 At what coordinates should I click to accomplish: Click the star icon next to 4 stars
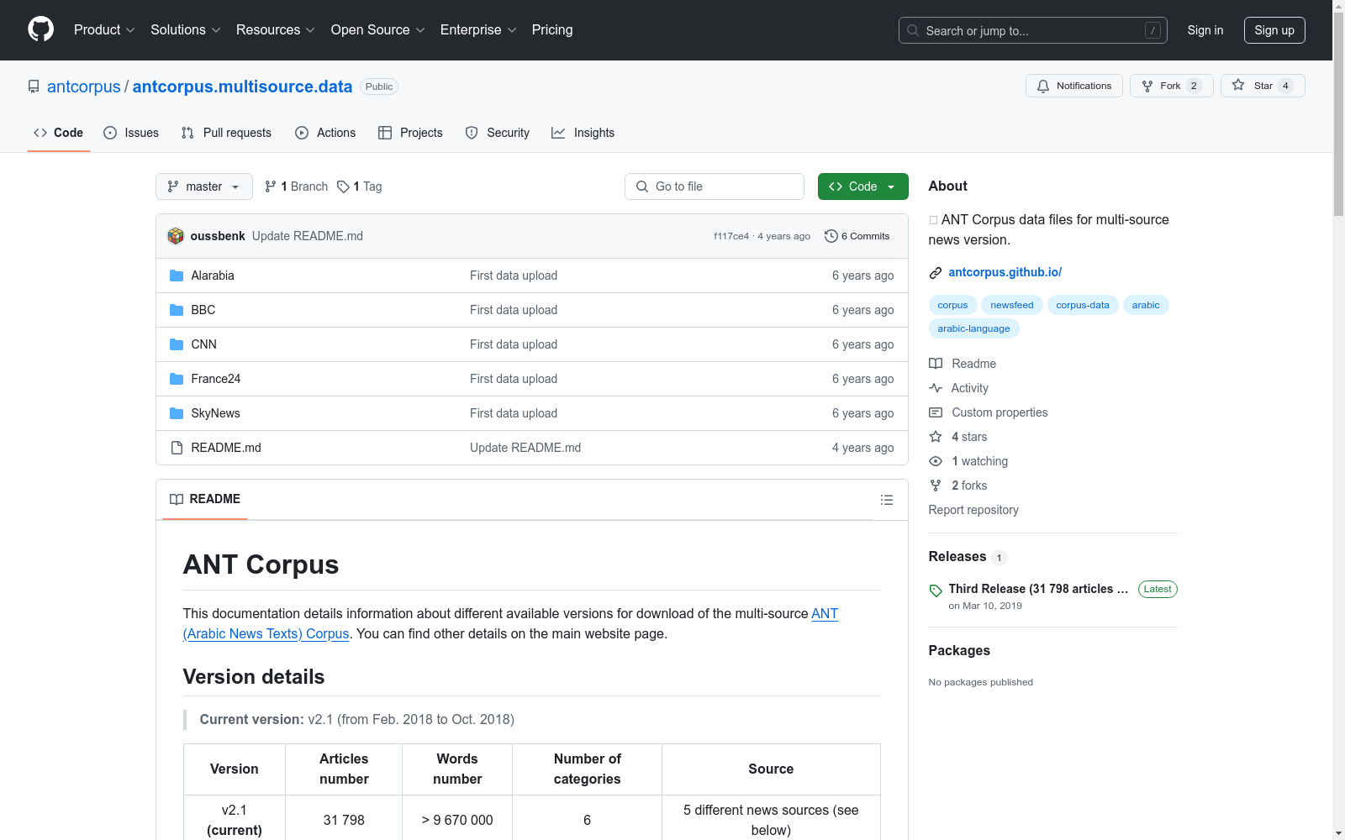[x=936, y=437]
